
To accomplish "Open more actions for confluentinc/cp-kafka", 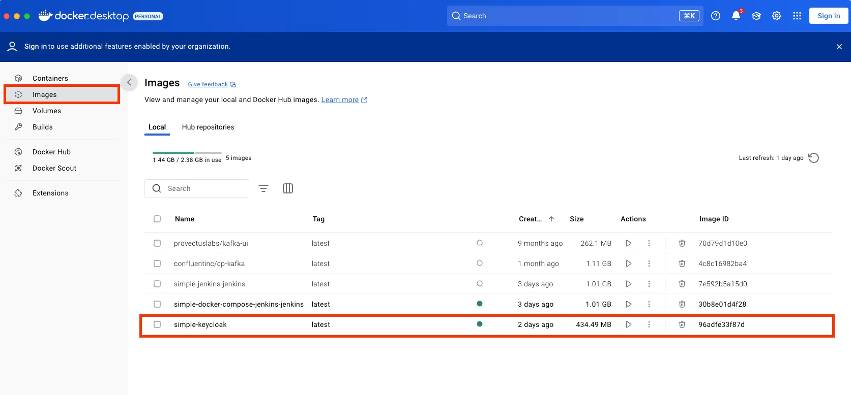I will [649, 264].
